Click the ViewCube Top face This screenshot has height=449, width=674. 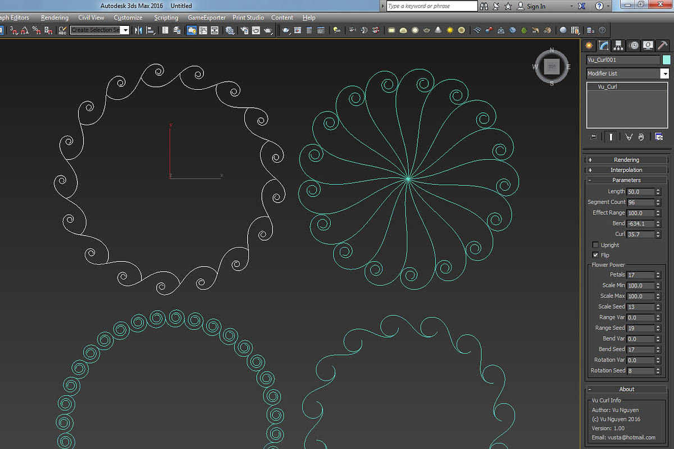point(552,66)
